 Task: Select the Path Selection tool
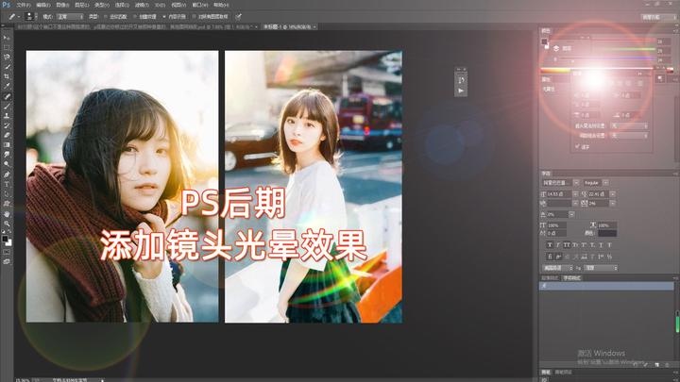point(7,194)
